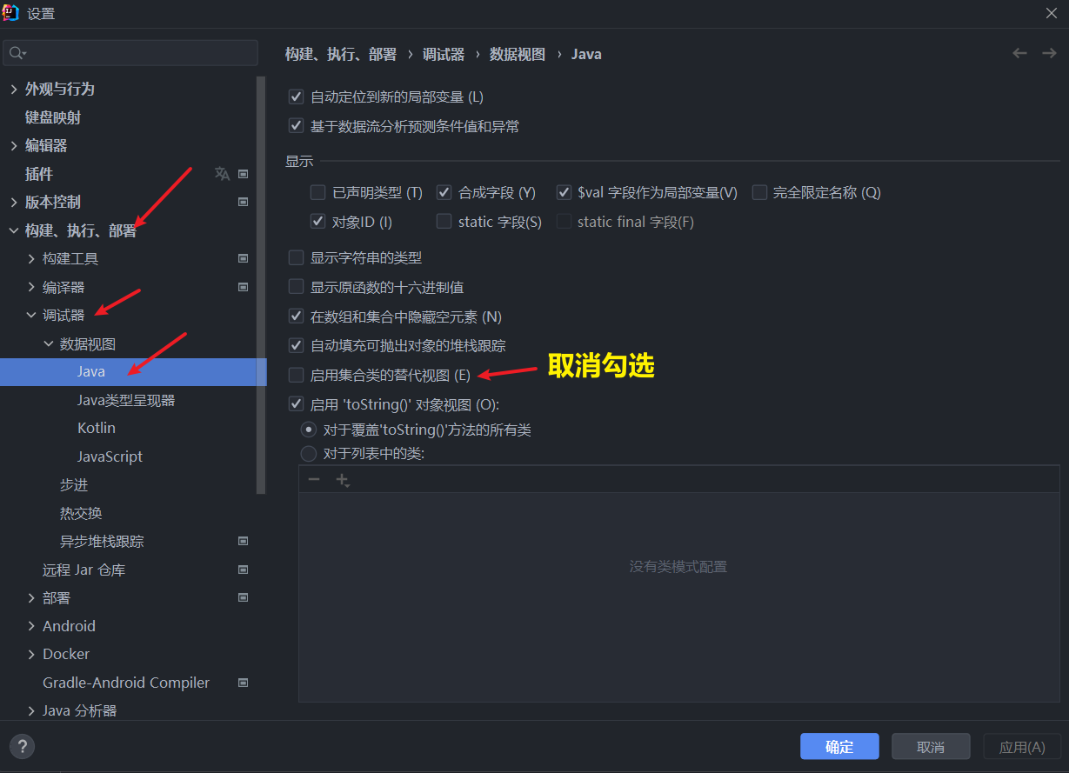This screenshot has height=773, width=1069.
Task: Click the IntelliJ logo in the title bar
Action: 10,13
